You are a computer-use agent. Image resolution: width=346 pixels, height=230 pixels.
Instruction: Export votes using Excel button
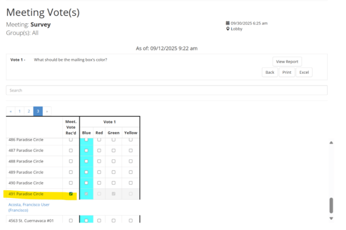pyautogui.click(x=304, y=72)
